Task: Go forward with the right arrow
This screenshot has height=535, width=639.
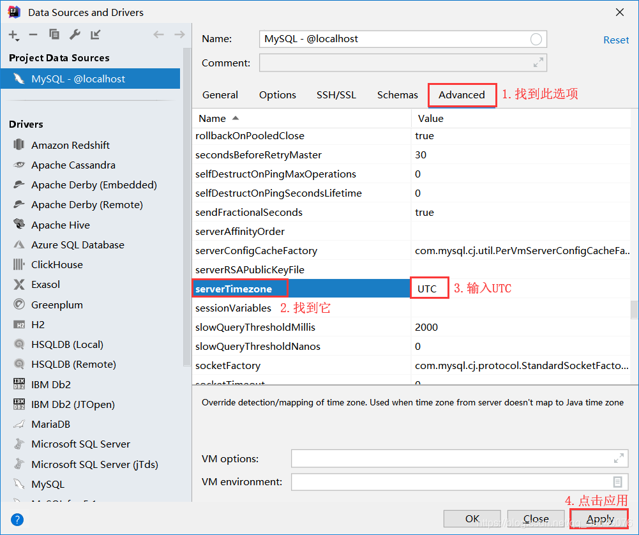Action: (179, 34)
